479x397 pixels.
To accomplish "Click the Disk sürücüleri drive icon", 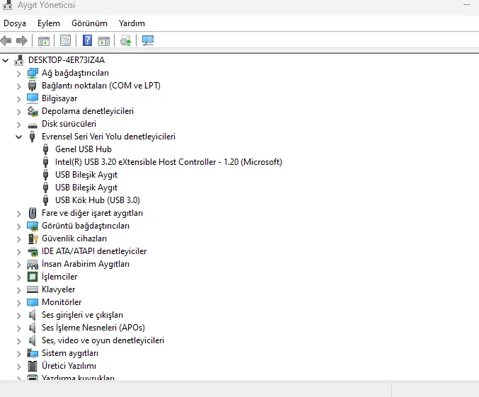I will click(33, 125).
